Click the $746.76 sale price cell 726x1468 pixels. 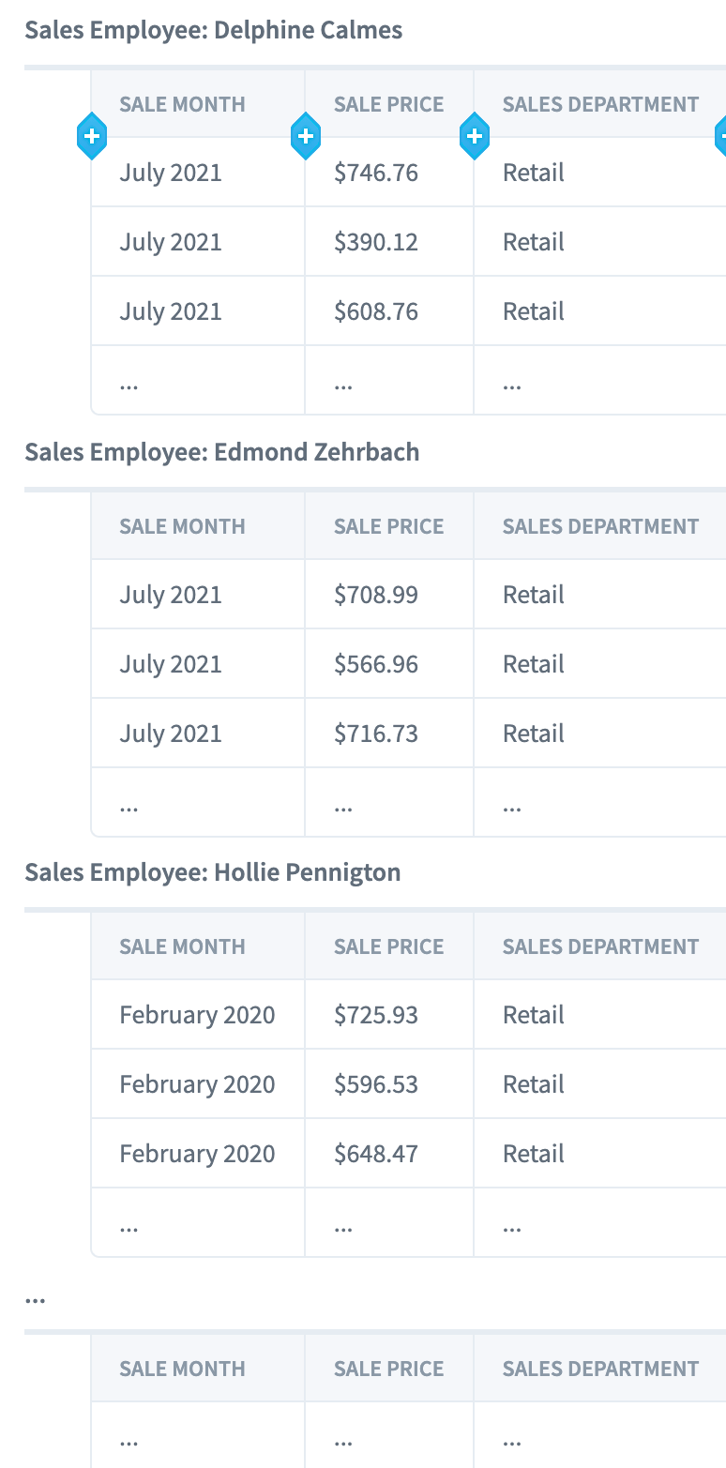(x=389, y=173)
